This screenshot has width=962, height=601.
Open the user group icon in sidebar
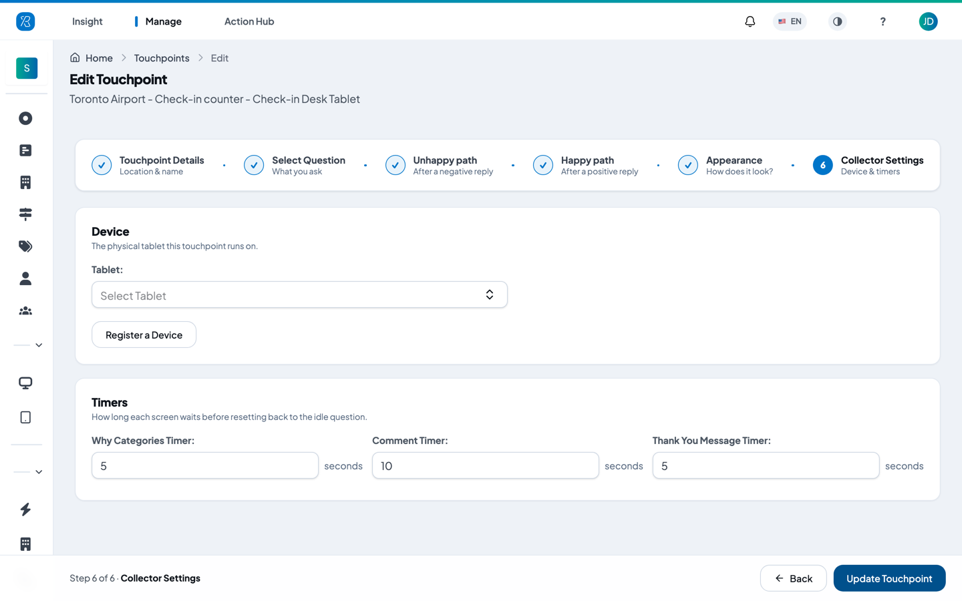tap(25, 311)
